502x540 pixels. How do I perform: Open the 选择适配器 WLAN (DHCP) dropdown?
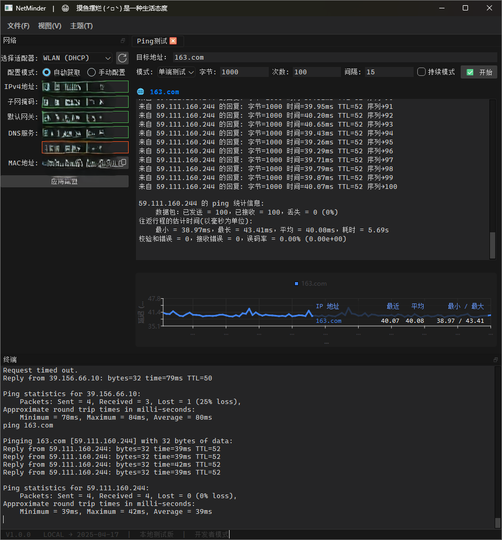[77, 58]
